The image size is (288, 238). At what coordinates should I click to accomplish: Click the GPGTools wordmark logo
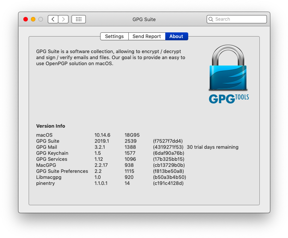tap(229, 99)
